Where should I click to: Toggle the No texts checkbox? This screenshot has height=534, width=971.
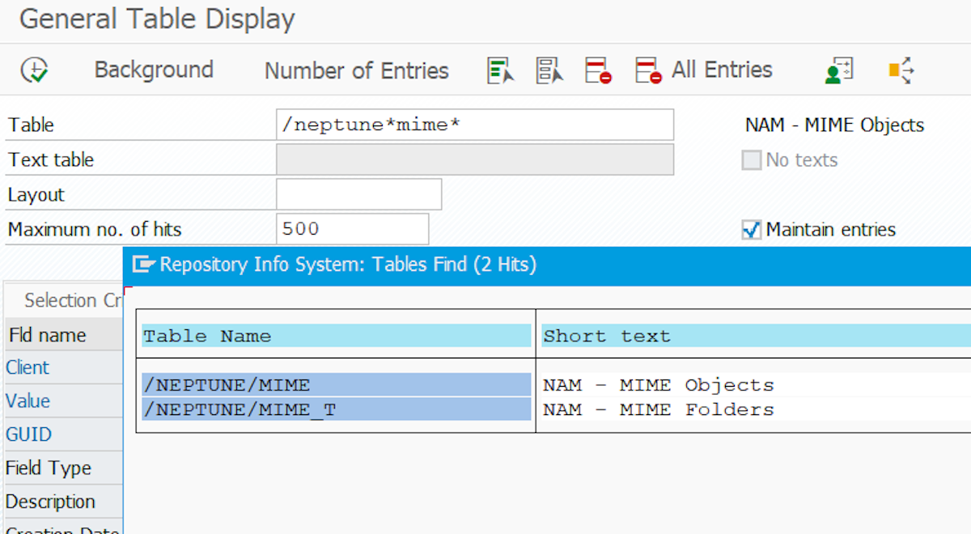[752, 160]
